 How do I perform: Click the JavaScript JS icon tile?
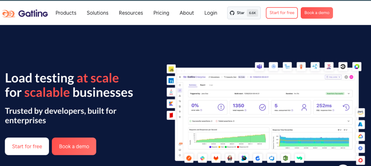click(x=171, y=69)
